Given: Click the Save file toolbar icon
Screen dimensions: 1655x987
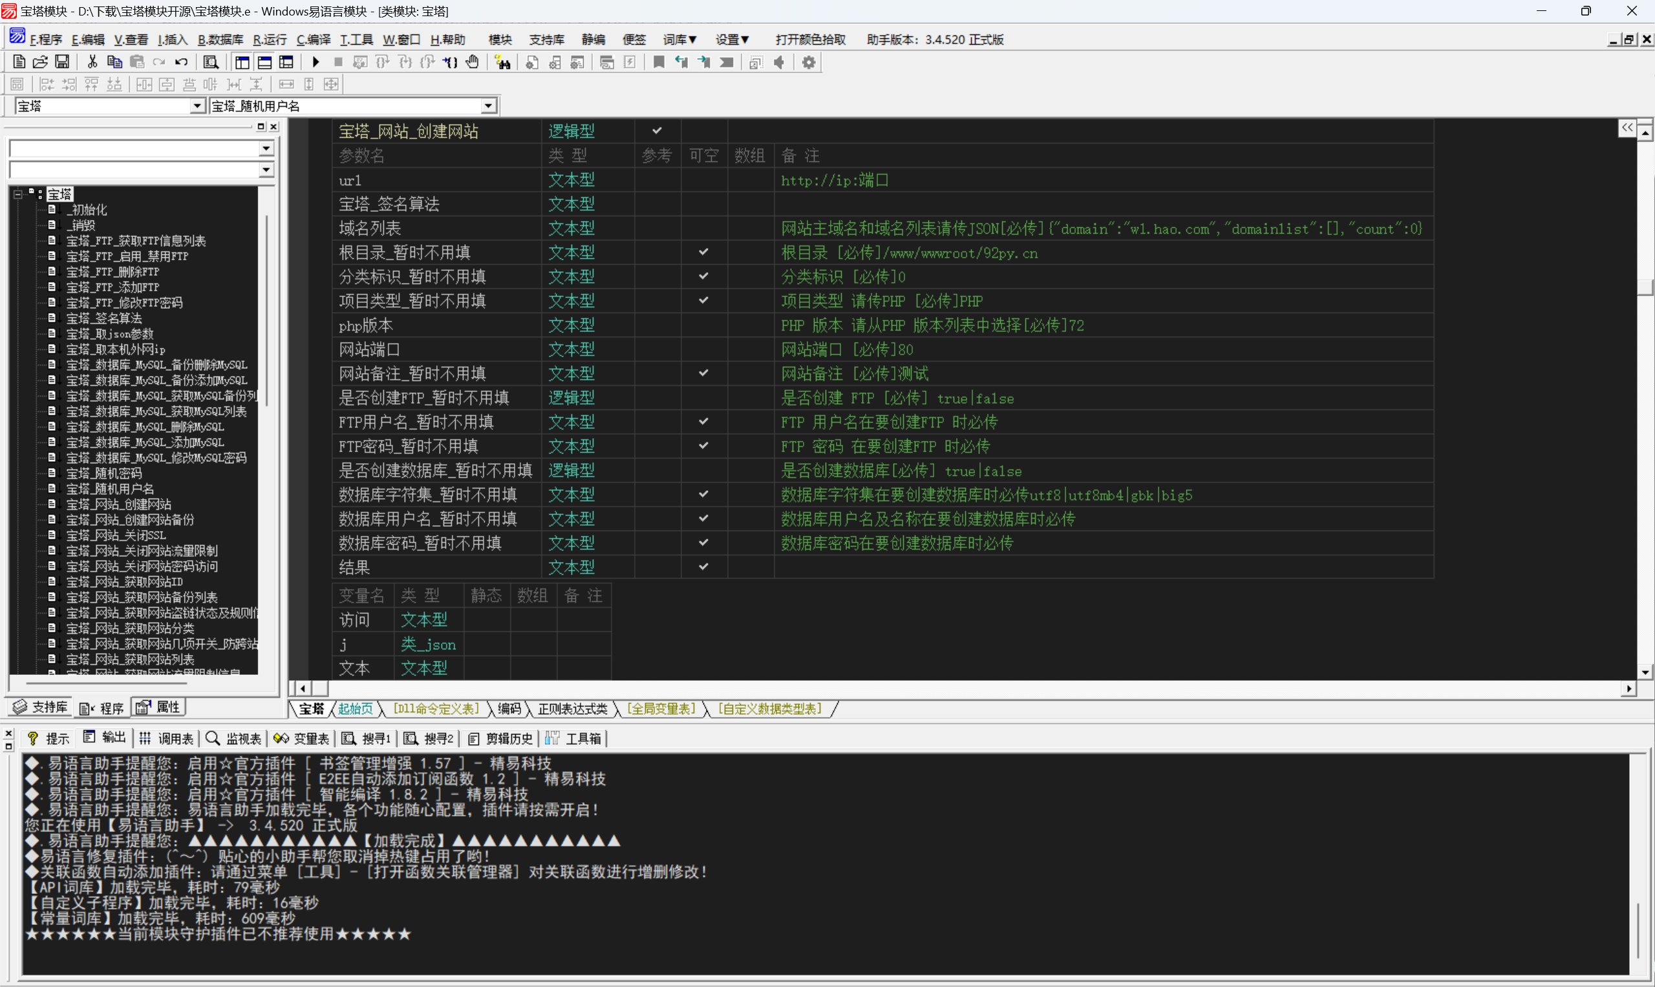Looking at the screenshot, I should tap(62, 63).
